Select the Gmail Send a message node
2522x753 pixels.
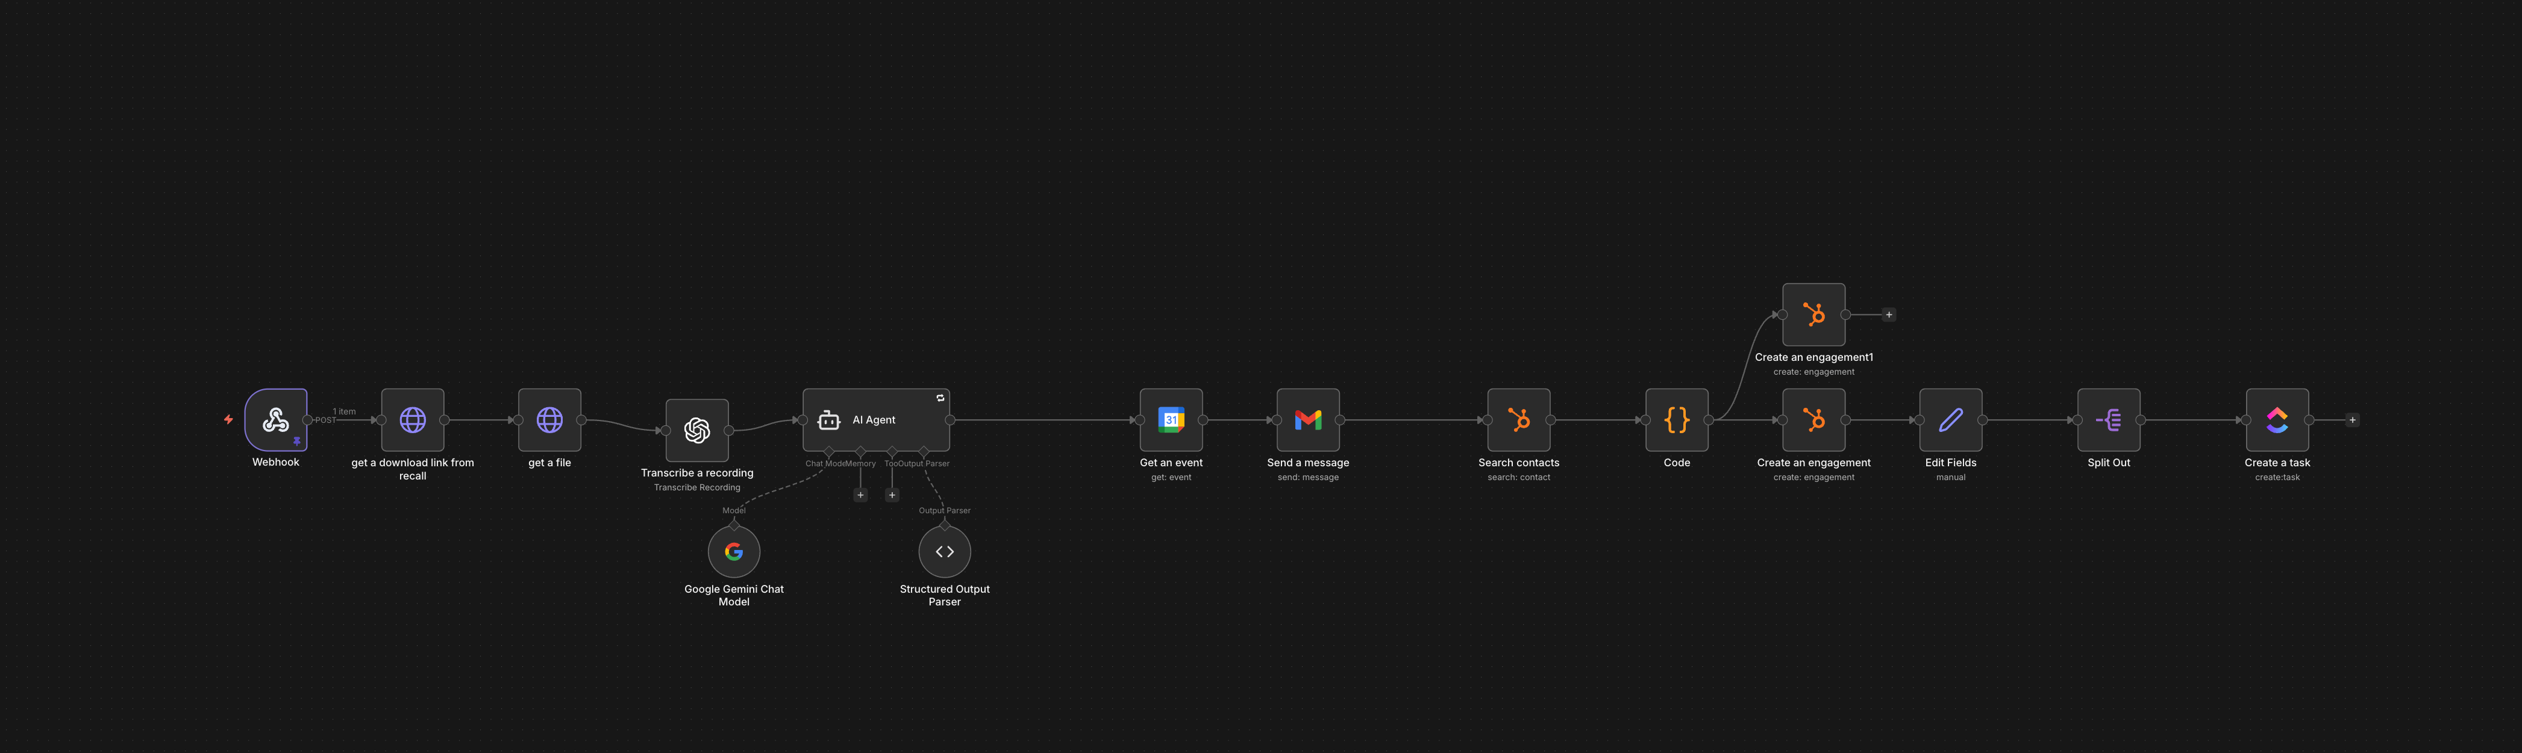[1308, 420]
